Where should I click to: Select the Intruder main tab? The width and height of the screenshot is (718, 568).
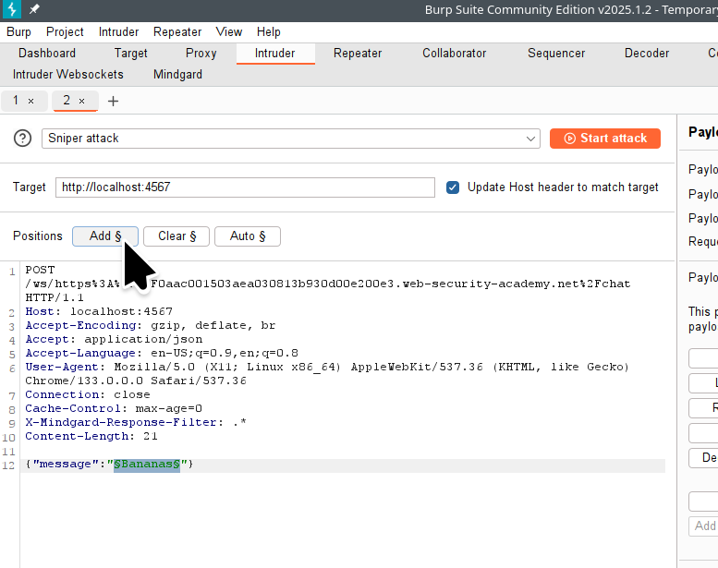(x=275, y=54)
